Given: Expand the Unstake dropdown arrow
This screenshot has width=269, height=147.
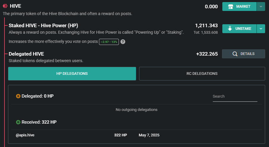Looking at the screenshot, I should 261,29.
